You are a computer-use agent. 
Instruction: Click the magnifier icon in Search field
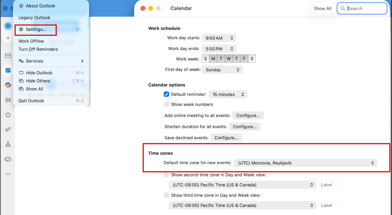(x=343, y=9)
